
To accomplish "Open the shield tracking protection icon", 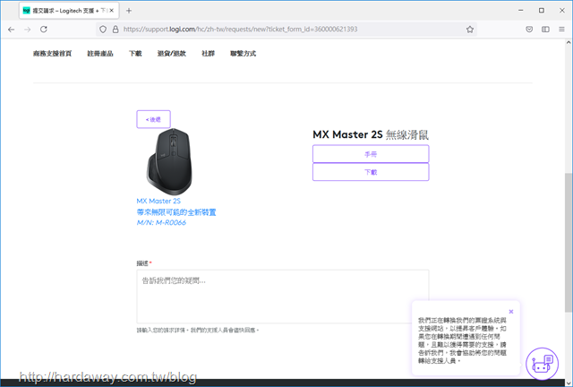I will (103, 30).
